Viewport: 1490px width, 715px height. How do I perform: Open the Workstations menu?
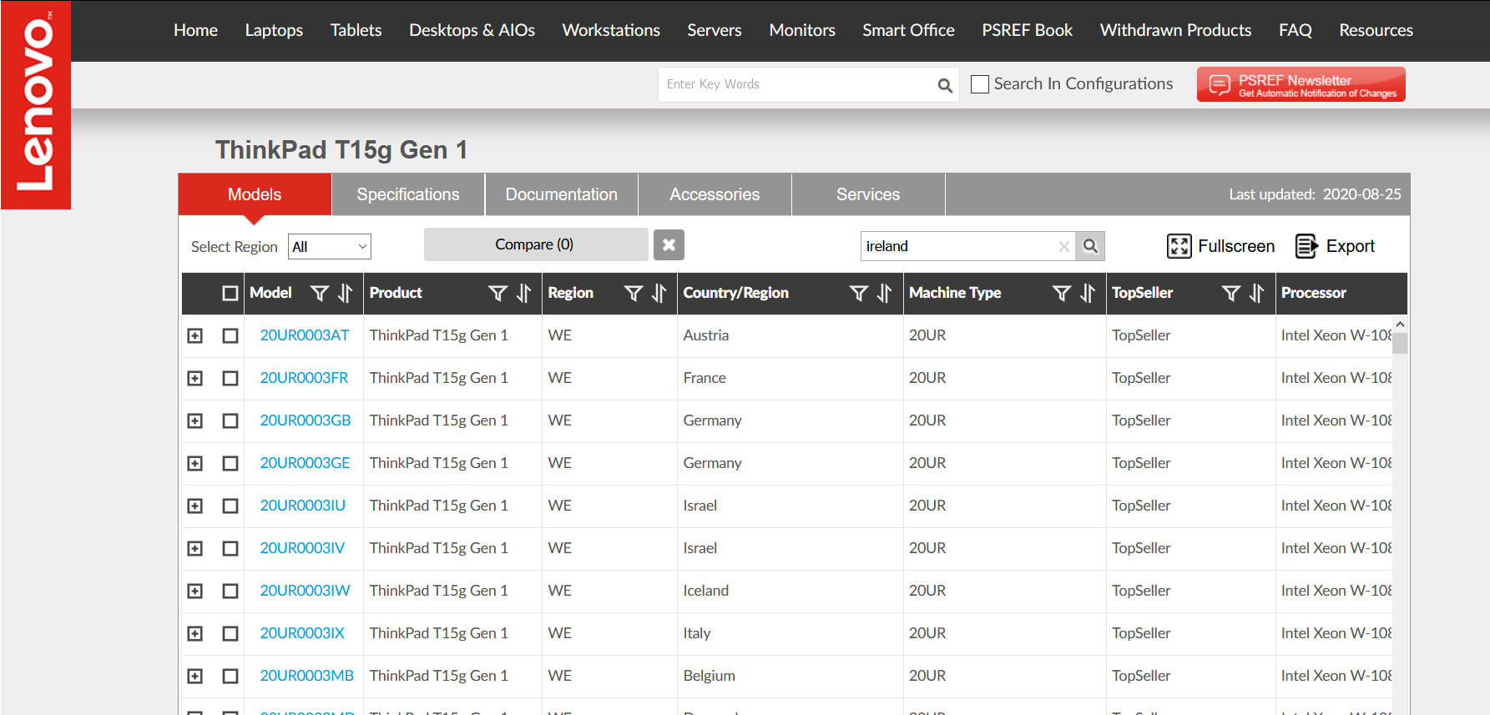(611, 30)
